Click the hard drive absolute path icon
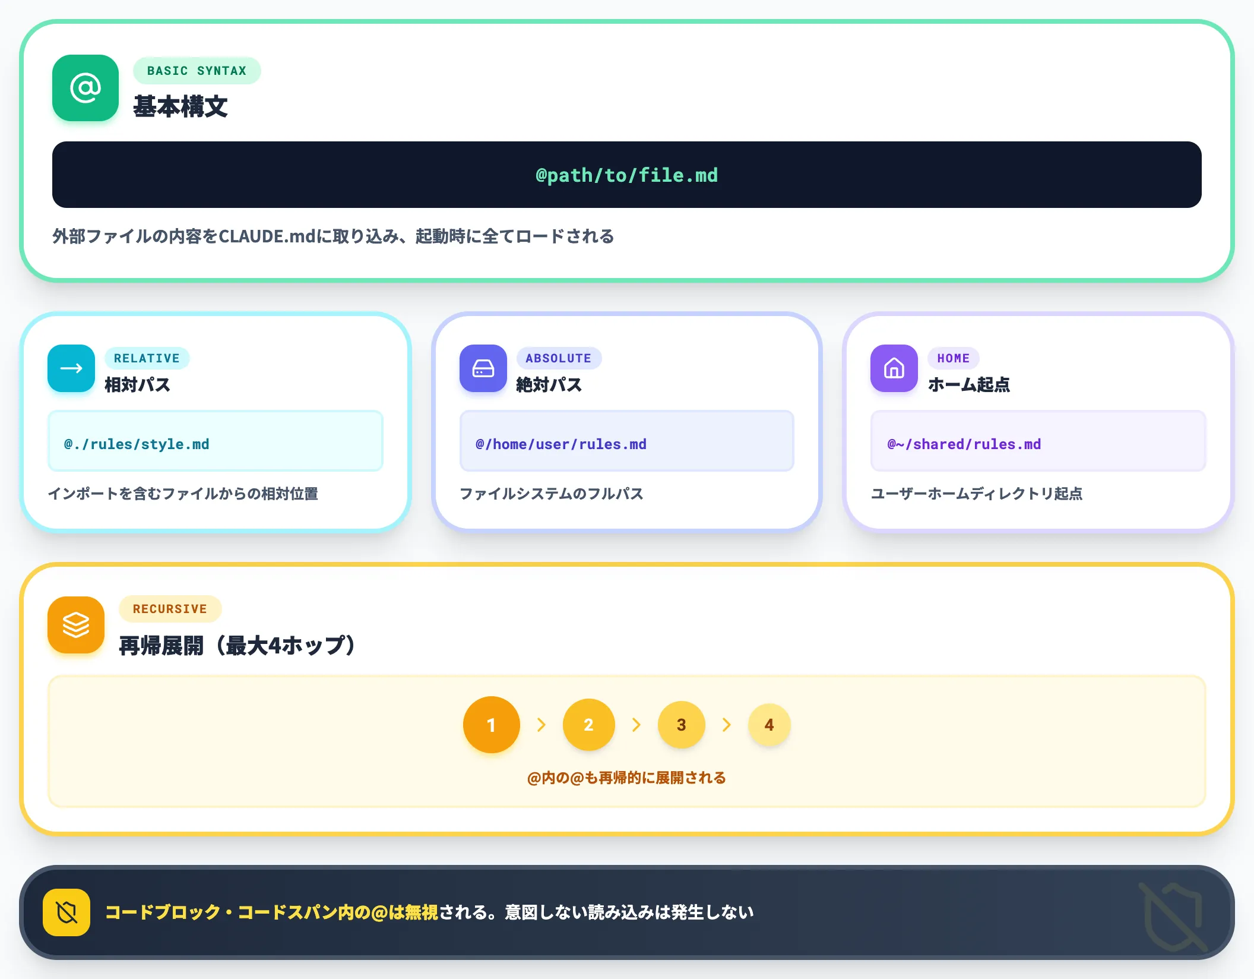Screen dimensions: 1254x979 (483, 368)
